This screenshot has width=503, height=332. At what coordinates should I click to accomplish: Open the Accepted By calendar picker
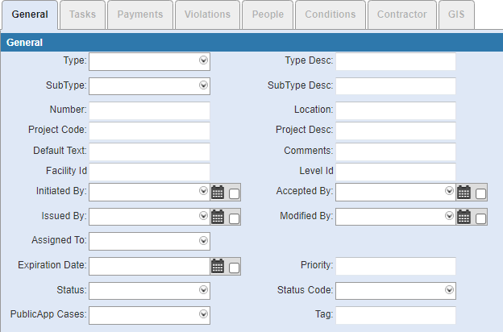(464, 192)
